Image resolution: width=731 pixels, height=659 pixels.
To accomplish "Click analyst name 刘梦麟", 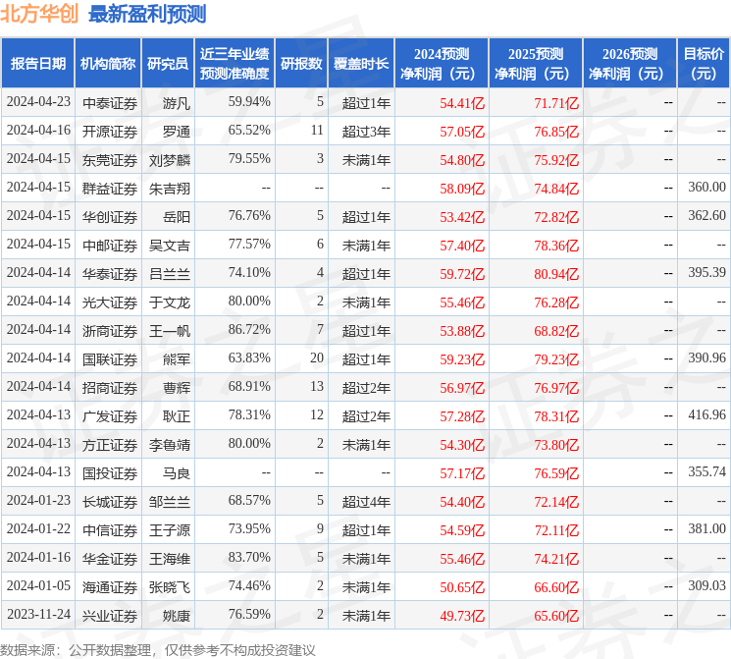I will coord(170,159).
